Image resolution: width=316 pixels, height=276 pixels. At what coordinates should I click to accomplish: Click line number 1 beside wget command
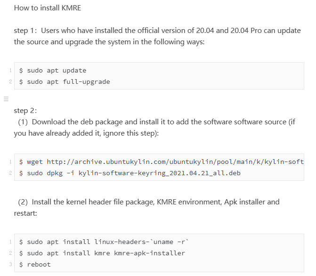[10, 162]
